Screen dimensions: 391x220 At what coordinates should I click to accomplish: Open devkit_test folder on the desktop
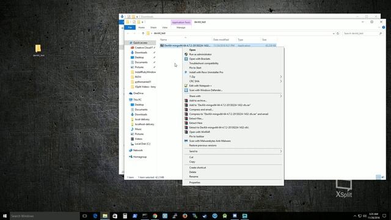[38, 50]
